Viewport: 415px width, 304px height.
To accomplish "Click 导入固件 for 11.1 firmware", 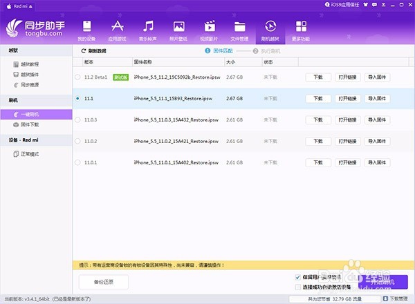I will (x=377, y=98).
